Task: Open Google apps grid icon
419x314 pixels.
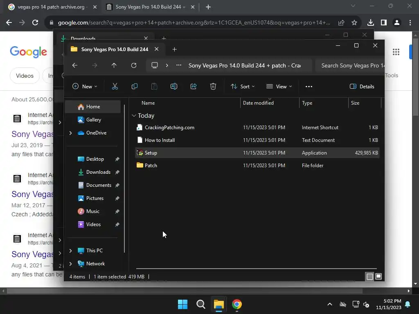Action: (396, 52)
